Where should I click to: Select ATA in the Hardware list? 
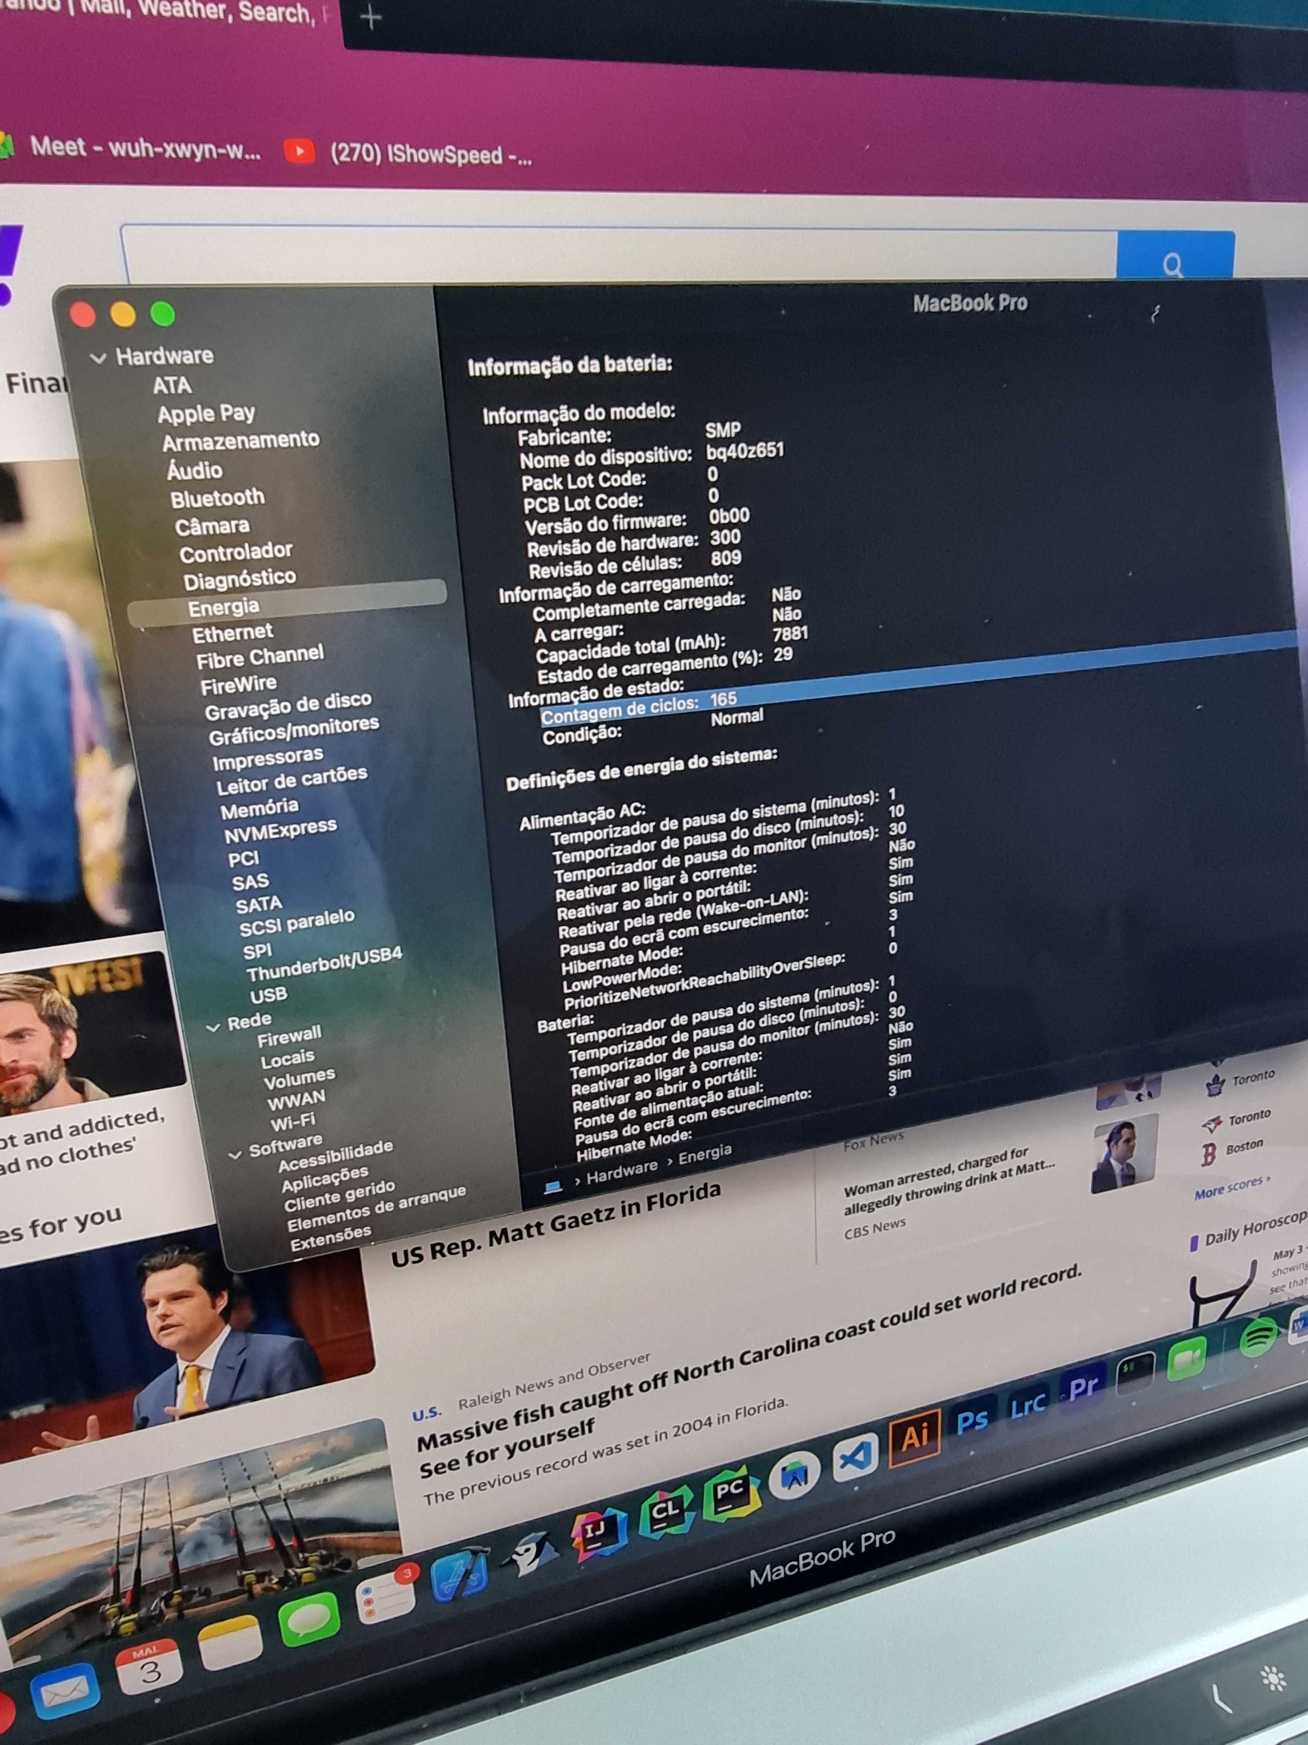pyautogui.click(x=172, y=386)
